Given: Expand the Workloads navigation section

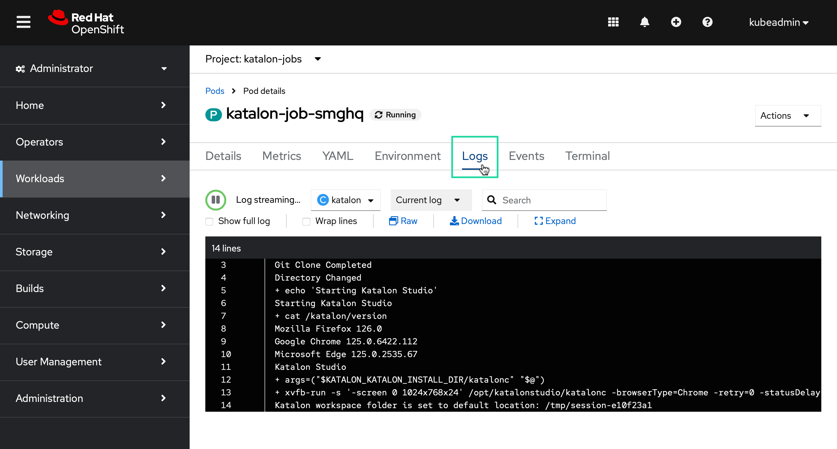Looking at the screenshot, I should click(x=95, y=179).
